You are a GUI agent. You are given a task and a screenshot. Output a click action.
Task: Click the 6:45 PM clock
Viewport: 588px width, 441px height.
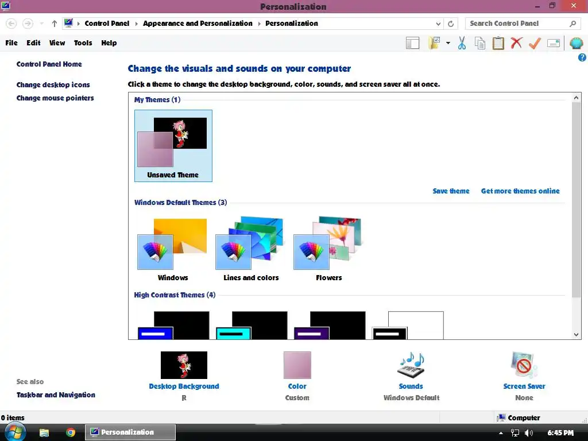[x=560, y=433]
